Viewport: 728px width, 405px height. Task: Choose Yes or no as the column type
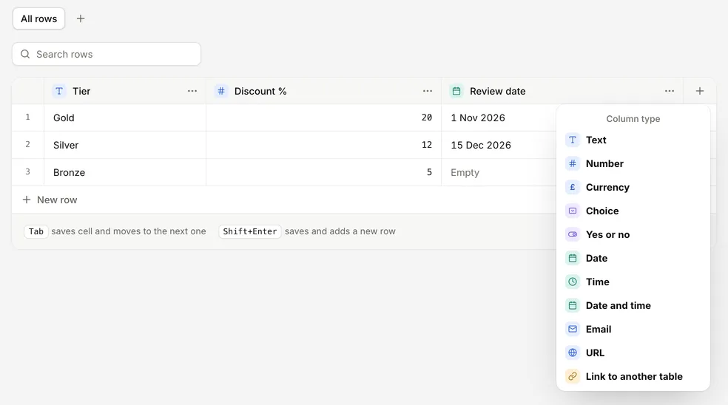point(633,235)
